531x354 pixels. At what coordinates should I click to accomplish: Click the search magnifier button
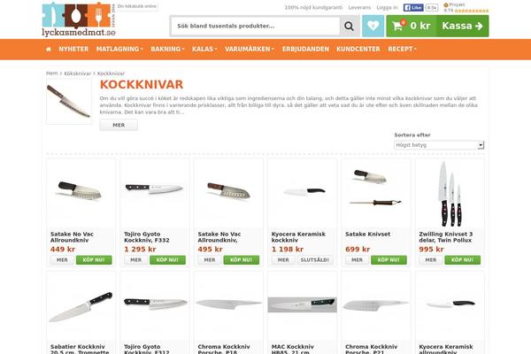coord(350,26)
